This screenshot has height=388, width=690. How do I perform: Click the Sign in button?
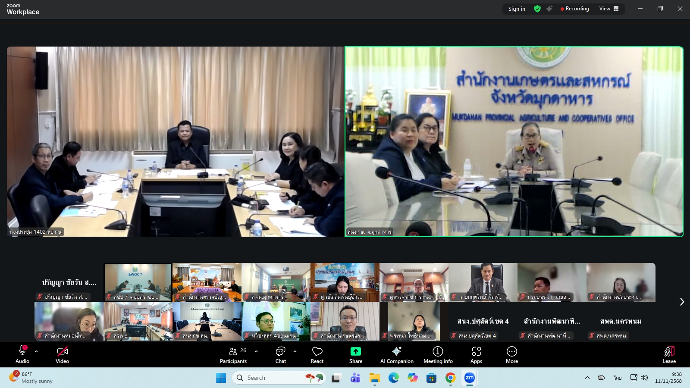516,9
